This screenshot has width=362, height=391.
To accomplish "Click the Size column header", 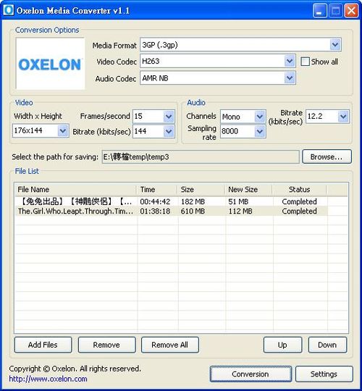I will pyautogui.click(x=201, y=190).
